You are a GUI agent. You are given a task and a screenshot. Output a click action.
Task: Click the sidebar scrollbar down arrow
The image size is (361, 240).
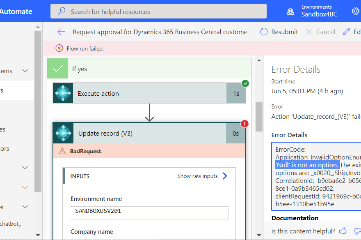click(x=38, y=235)
